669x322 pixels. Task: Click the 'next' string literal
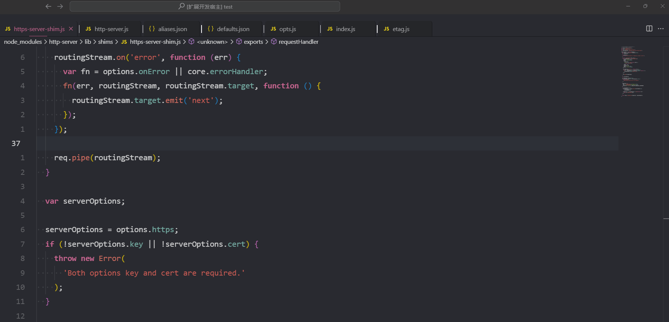click(x=201, y=100)
